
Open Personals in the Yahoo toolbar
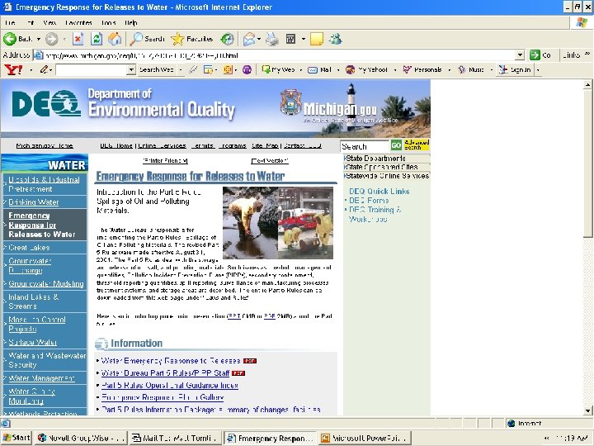point(422,69)
